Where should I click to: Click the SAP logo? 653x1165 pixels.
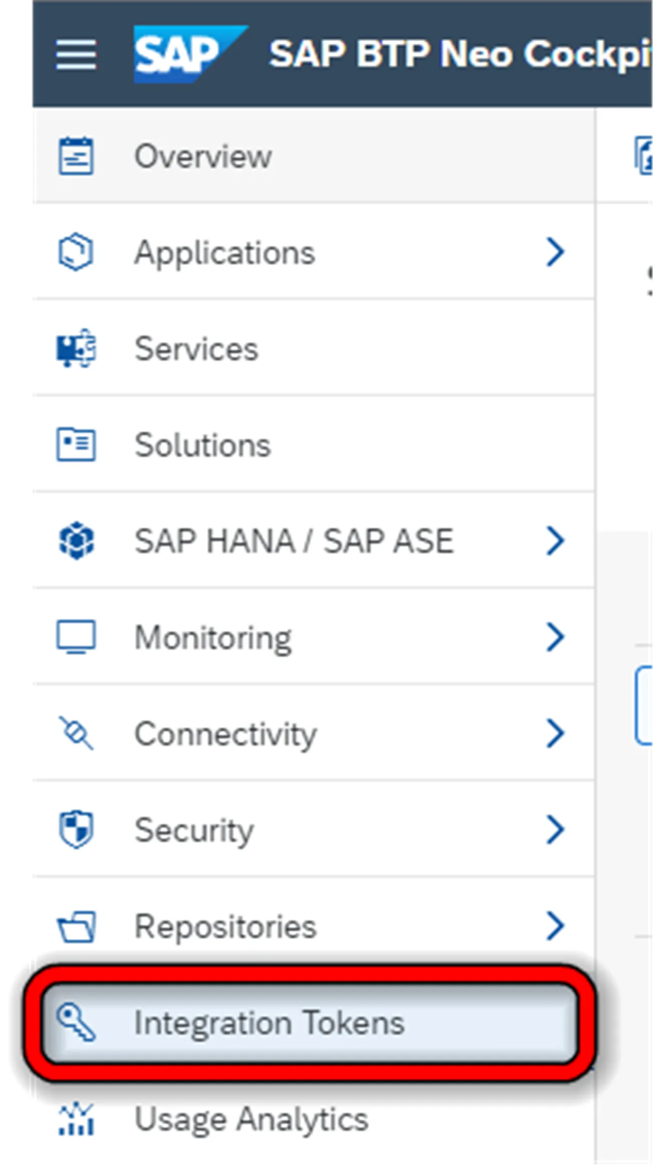191,54
